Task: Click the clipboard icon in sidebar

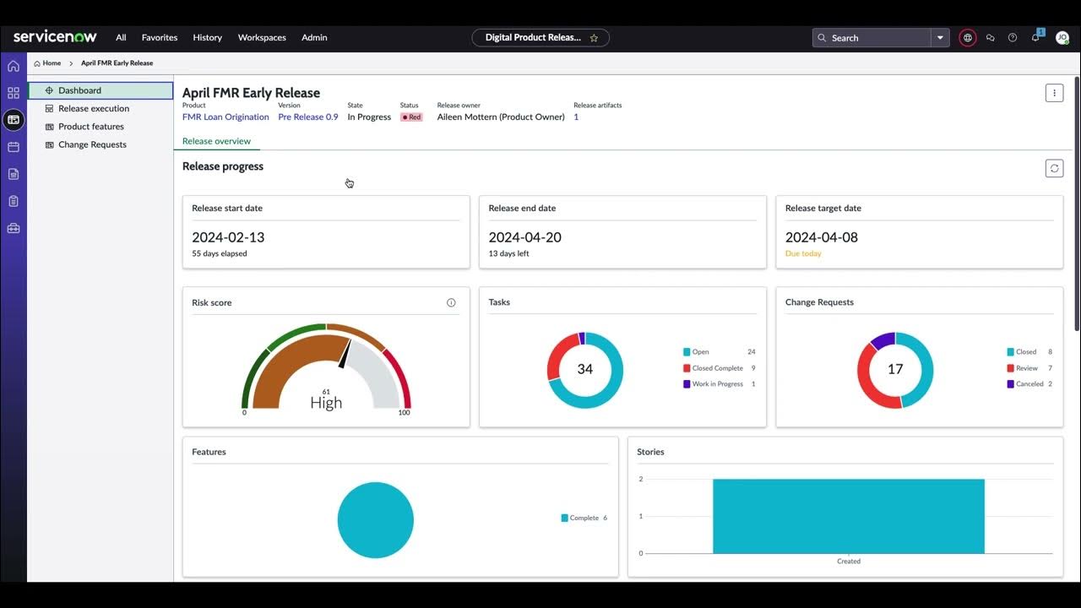Action: pos(13,200)
